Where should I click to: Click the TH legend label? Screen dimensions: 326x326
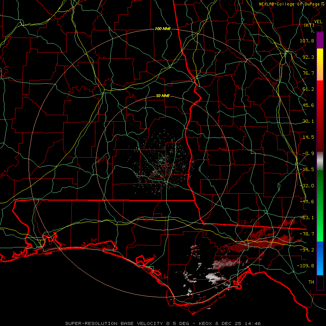pyautogui.click(x=311, y=282)
